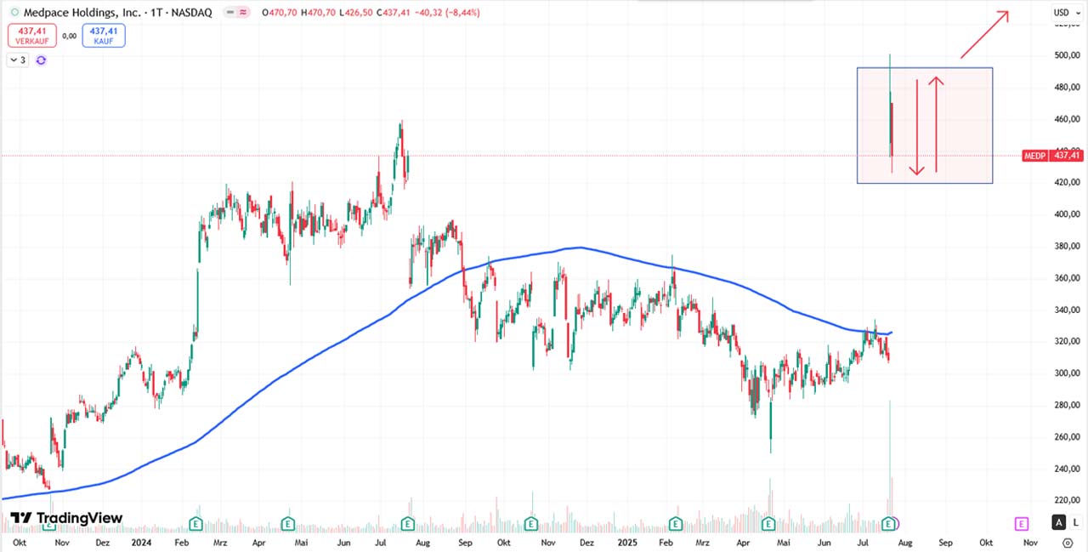Toggle logarithmic scale with the L button
This screenshot has width=1088, height=552.
(1075, 523)
